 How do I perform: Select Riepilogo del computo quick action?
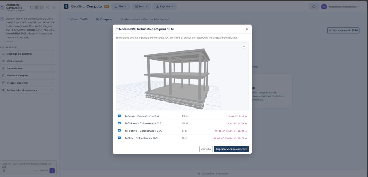pyautogui.click(x=28, y=54)
